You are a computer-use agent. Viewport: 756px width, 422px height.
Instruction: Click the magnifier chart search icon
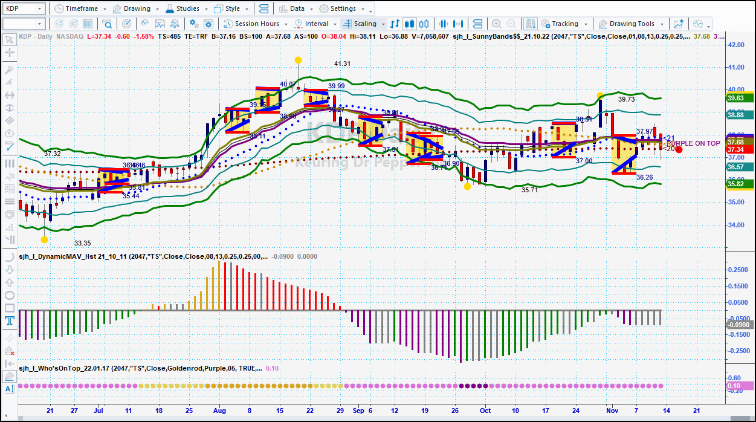(108, 24)
